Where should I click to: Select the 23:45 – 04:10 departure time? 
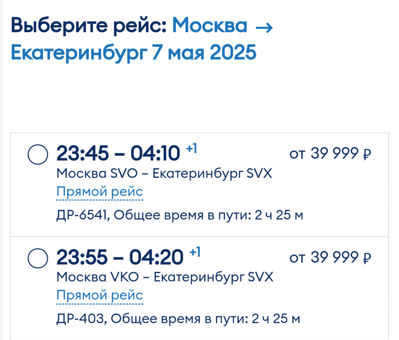pyautogui.click(x=120, y=153)
